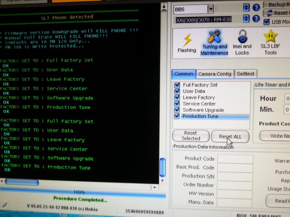Open Imei and Locks padlock icon
290x217 pixels.
tap(242, 43)
